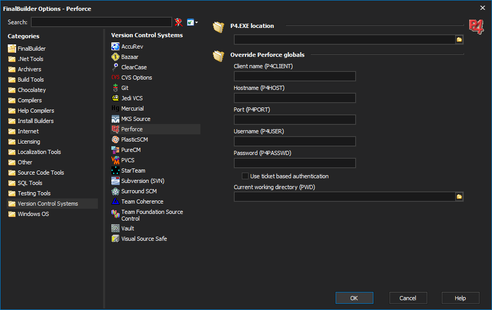Close the FinalBuilder Options dialog
492x310 pixels.
click(482, 8)
